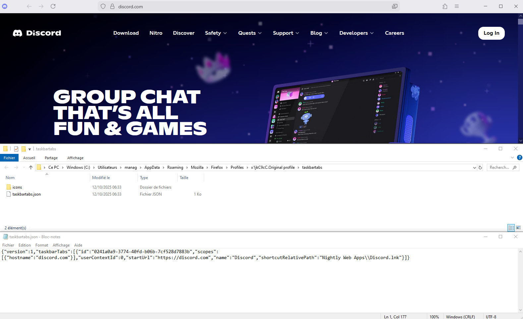Open the Affichage menu in Notepad
523x319 pixels.
(61, 245)
